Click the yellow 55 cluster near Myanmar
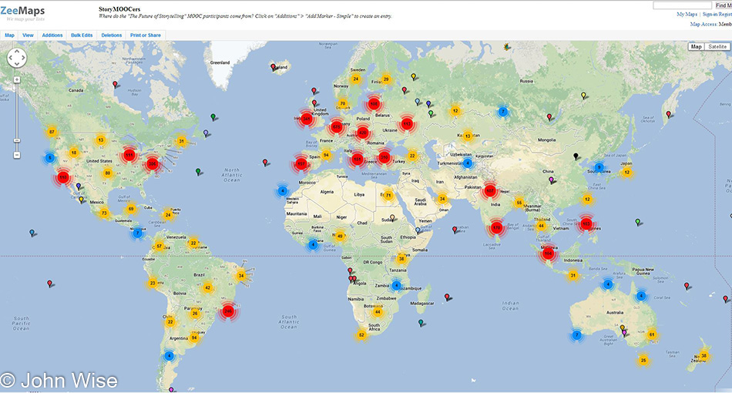Image resolution: width=732 pixels, height=393 pixels. click(519, 203)
